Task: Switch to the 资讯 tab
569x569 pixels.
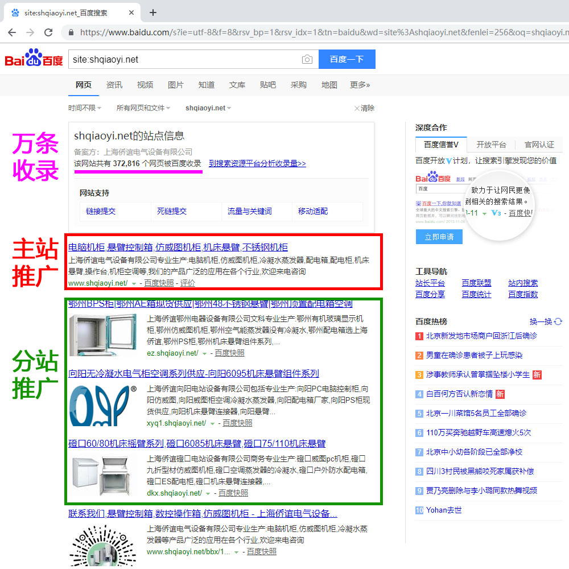Action: 114,85
